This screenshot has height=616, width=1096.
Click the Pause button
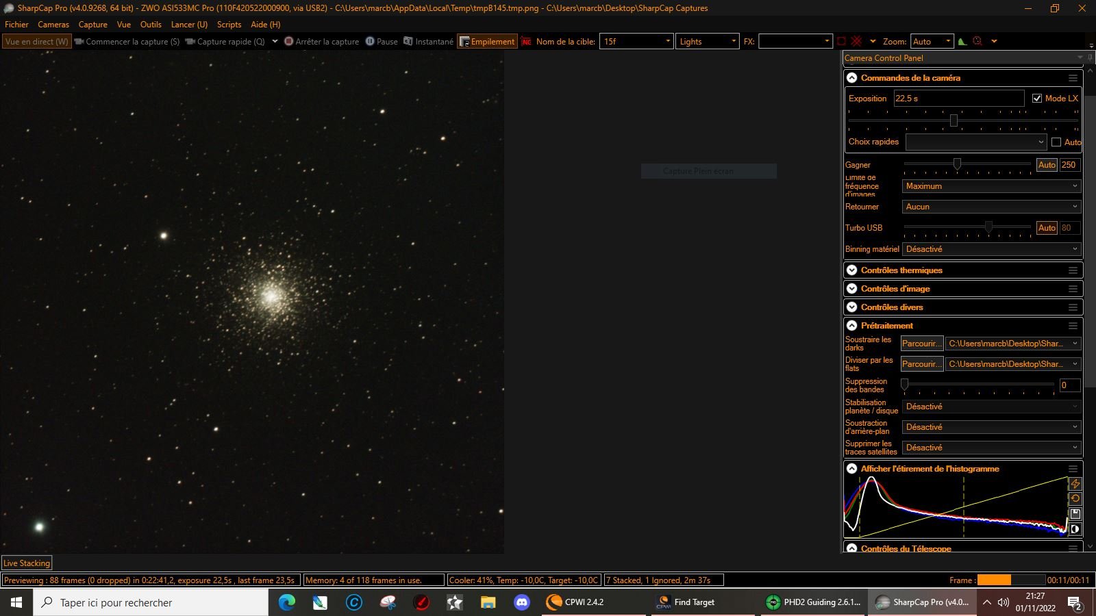pyautogui.click(x=382, y=41)
